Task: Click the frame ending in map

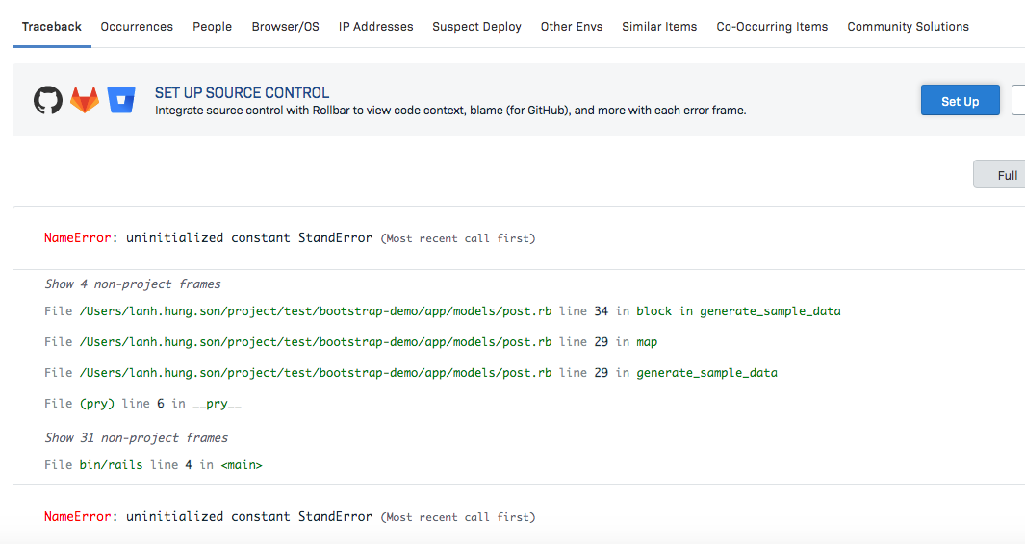Action: point(351,342)
